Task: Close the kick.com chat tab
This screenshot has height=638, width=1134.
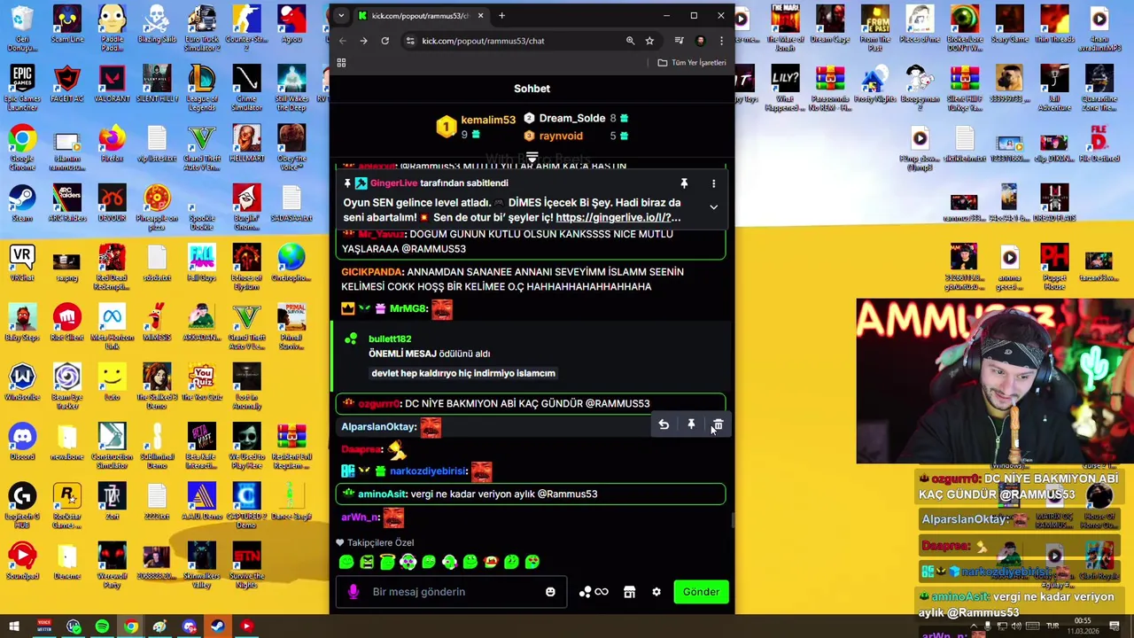Action: pos(480,15)
